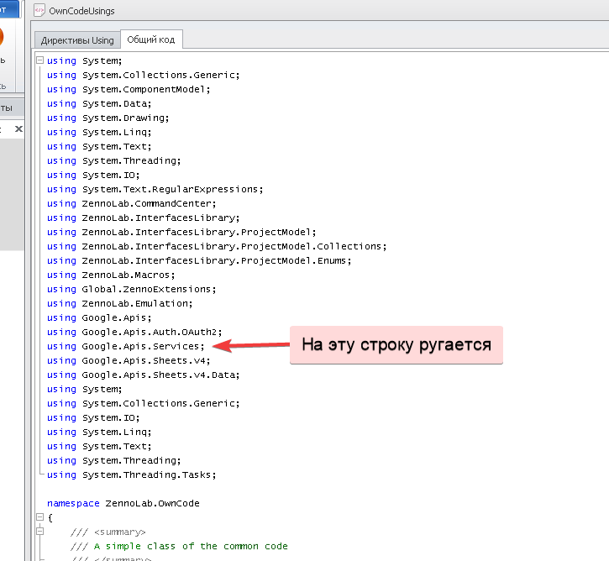Click the line using System.Threading.Tasks;

[131, 474]
